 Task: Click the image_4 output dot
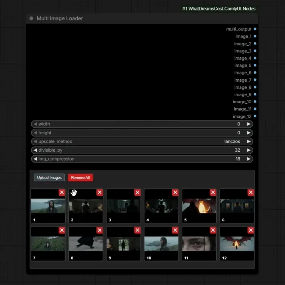pos(255,58)
